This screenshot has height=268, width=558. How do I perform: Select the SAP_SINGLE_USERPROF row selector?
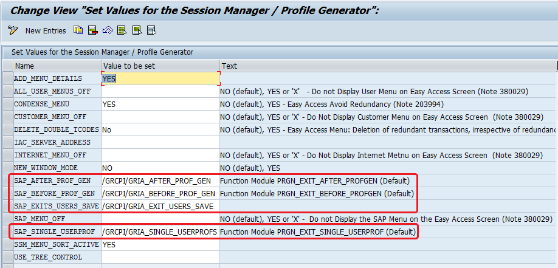click(x=7, y=232)
